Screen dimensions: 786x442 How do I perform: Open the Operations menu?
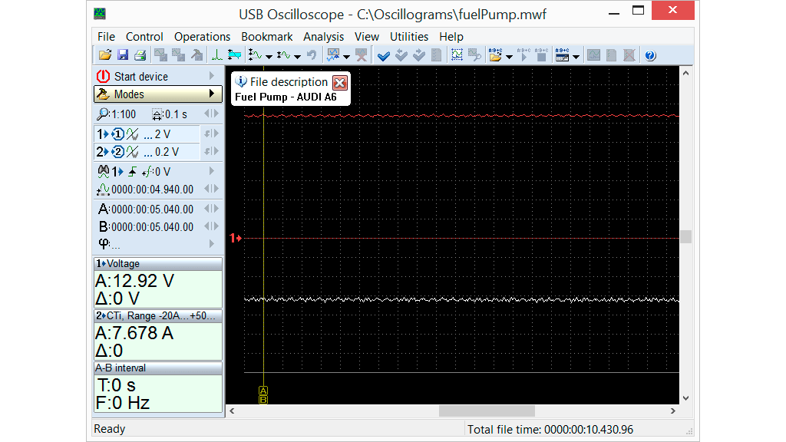click(x=202, y=37)
